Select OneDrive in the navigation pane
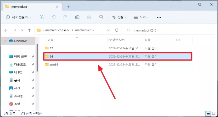Screen dimensions: 218x117 (18, 41)
